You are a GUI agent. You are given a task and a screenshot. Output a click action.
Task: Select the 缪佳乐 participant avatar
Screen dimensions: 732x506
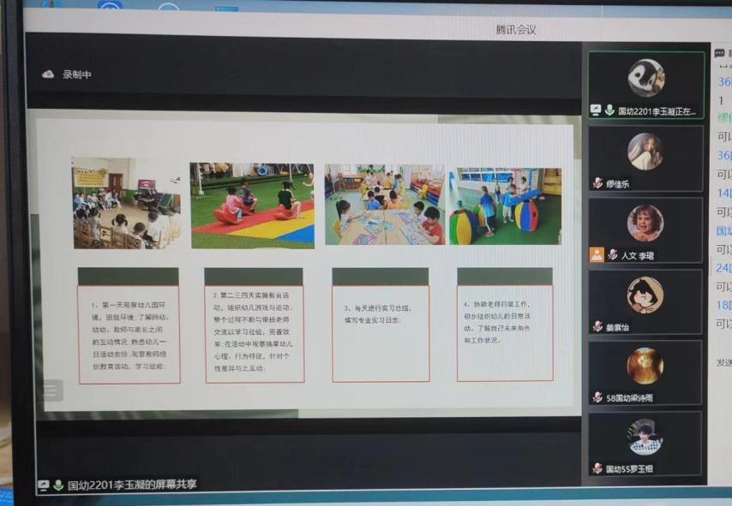point(645,152)
